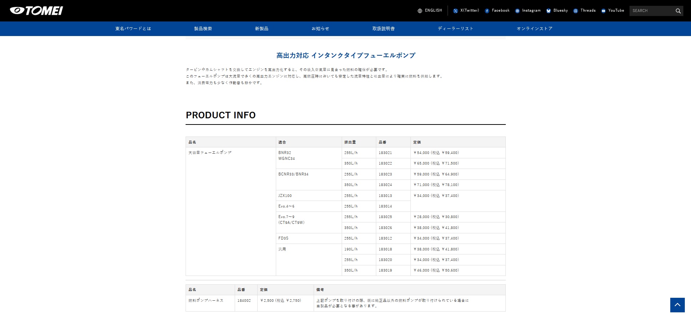
Task: Click the back-to-top arrow button
Action: 677,305
